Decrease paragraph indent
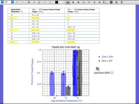The height and width of the screenshot is (104, 139). pos(94,2)
